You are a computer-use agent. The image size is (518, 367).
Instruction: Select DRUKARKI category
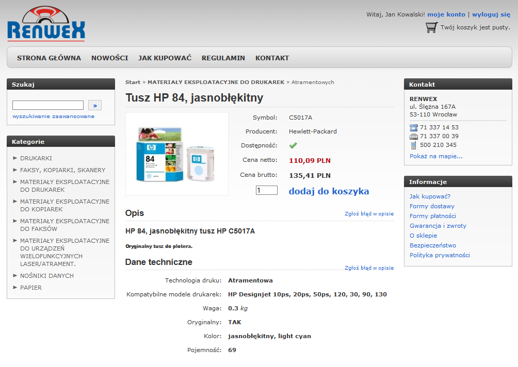[36, 158]
